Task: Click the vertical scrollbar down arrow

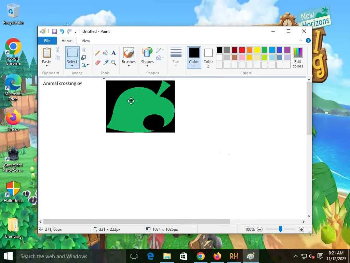Action: 309,216
